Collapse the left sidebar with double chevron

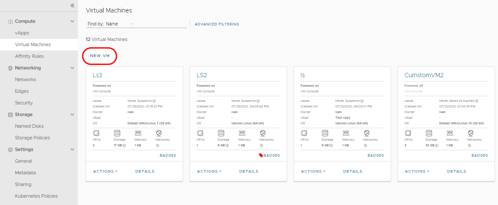point(72,6)
